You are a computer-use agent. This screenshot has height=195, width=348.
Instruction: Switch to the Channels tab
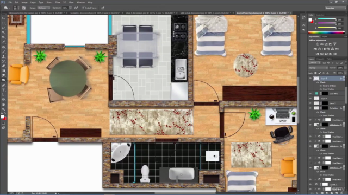(320, 59)
